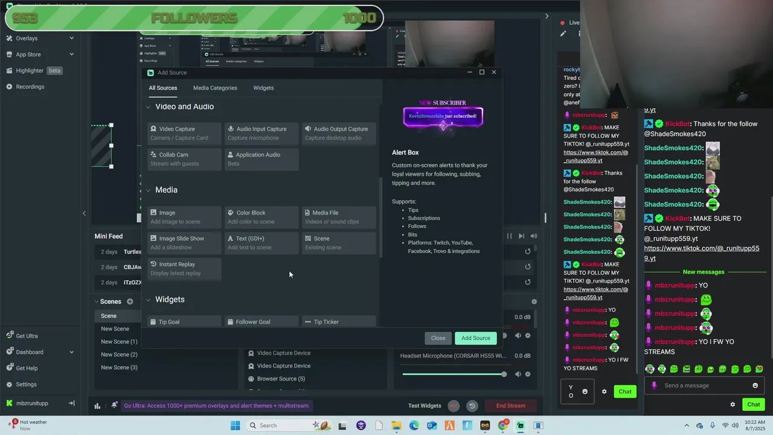Select New Scene (2) in Scenes list
This screenshot has width=773, height=435.
click(x=119, y=355)
